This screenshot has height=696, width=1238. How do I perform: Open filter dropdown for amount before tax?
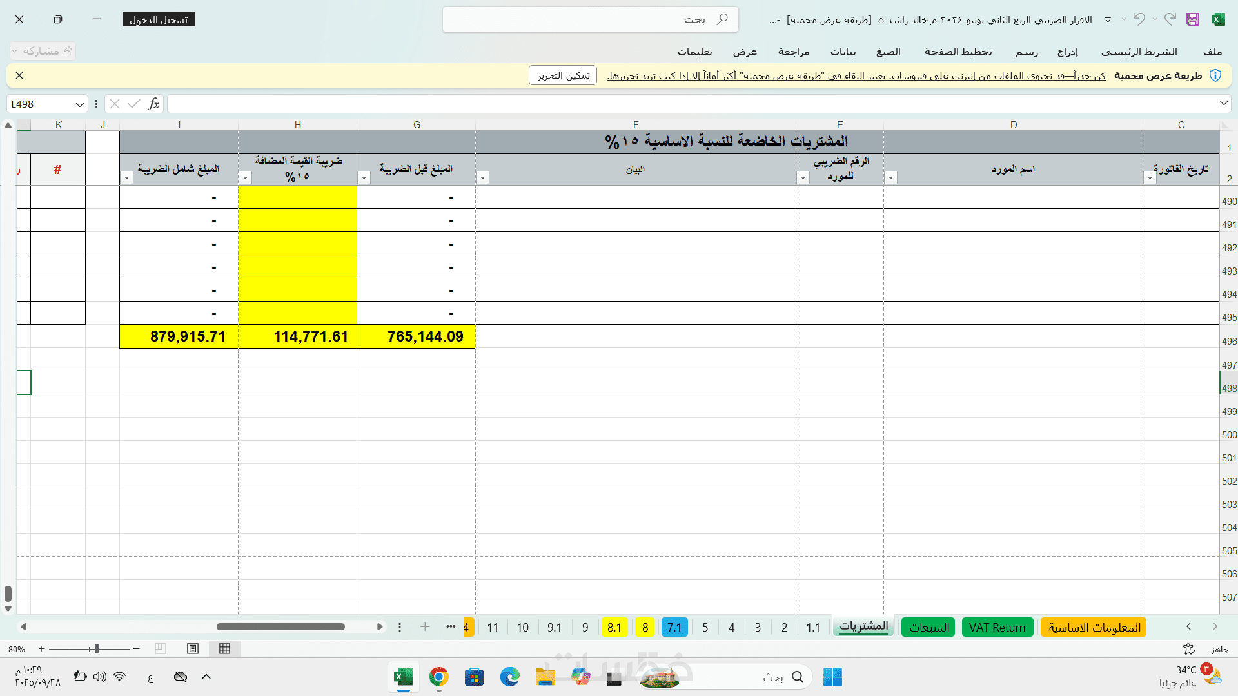[x=364, y=178]
